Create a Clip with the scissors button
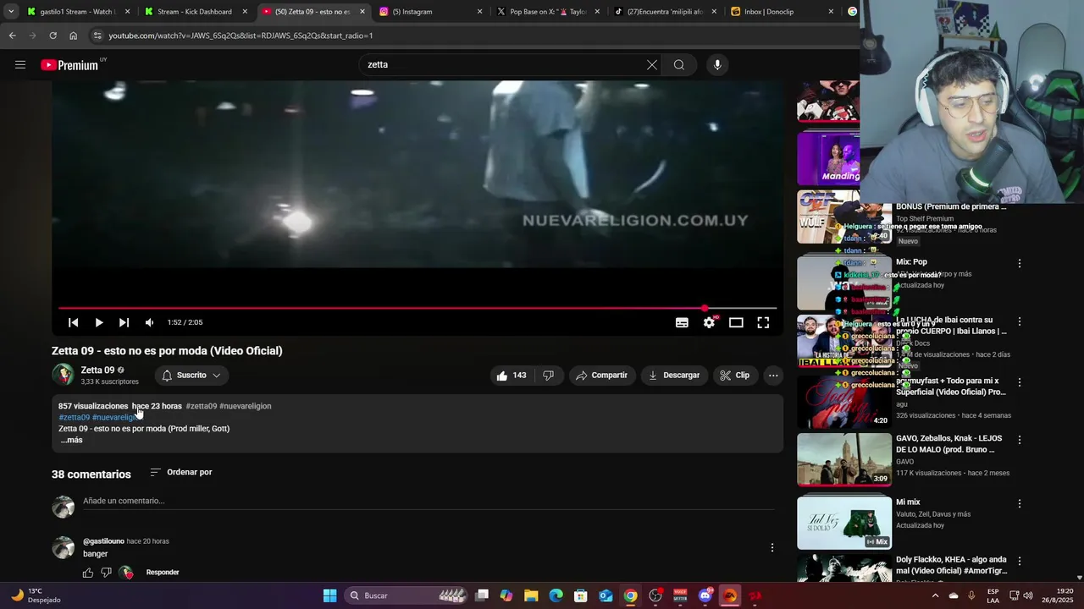 [734, 376]
